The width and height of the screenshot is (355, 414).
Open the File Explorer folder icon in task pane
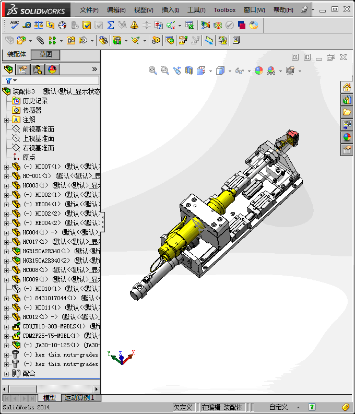[x=347, y=112]
